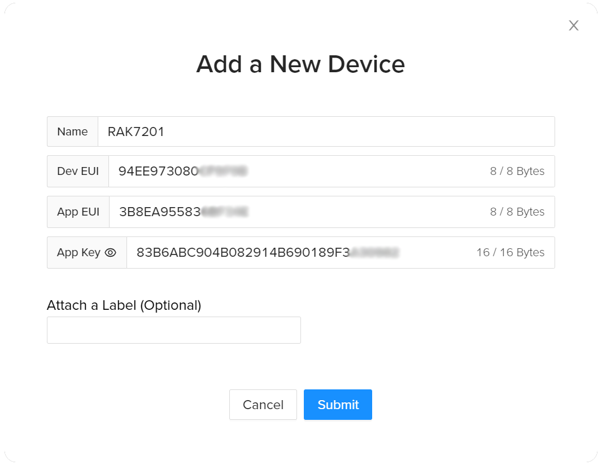Click the App Key label text
The image size is (602, 465).
(x=78, y=253)
